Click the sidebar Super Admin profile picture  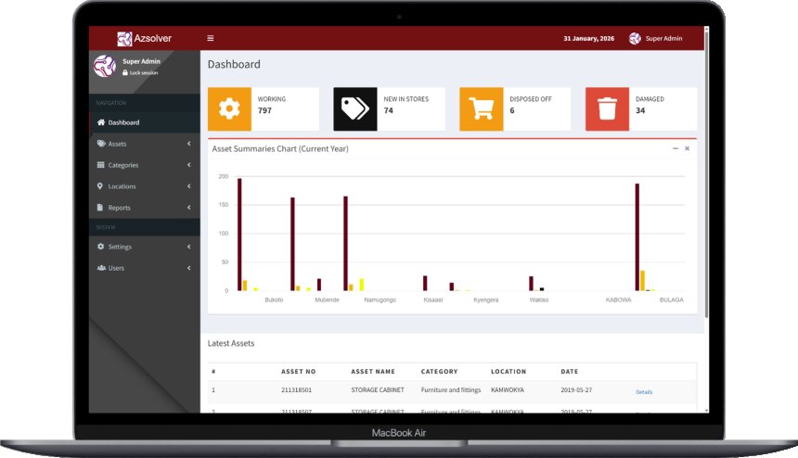click(105, 66)
